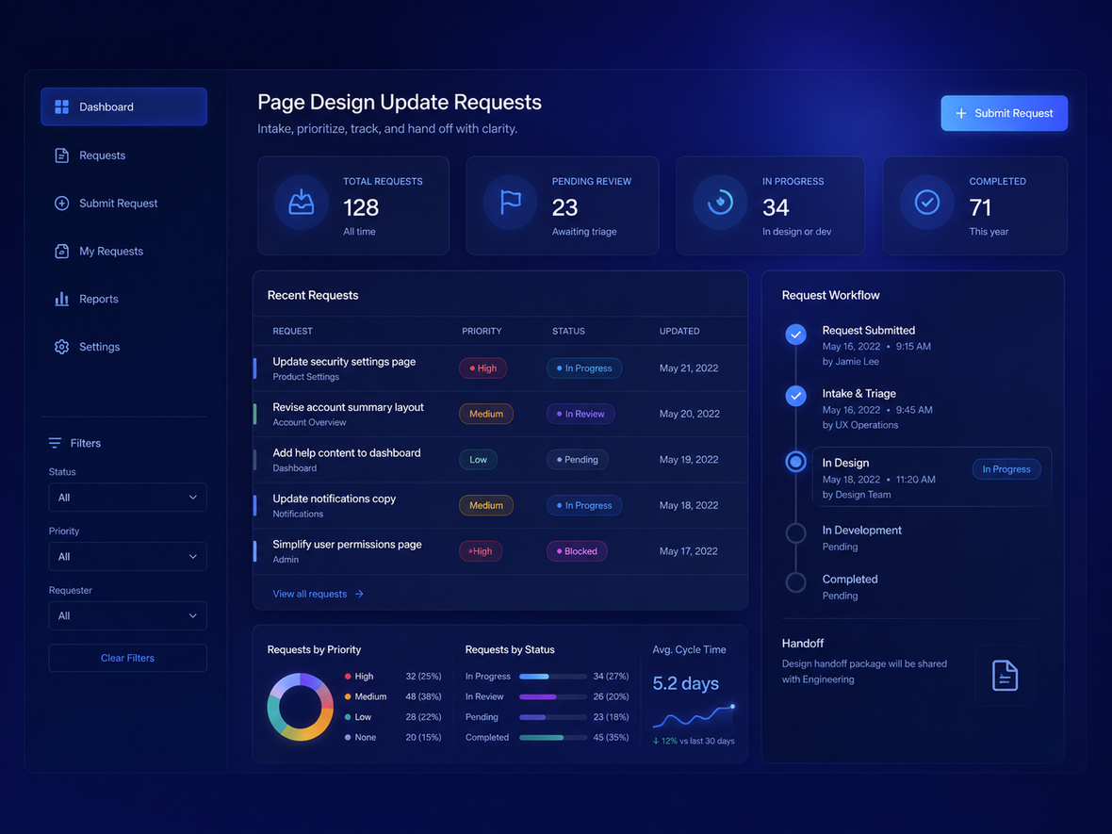Click the Pending Review flag icon
The image size is (1112, 834).
pyautogui.click(x=511, y=203)
